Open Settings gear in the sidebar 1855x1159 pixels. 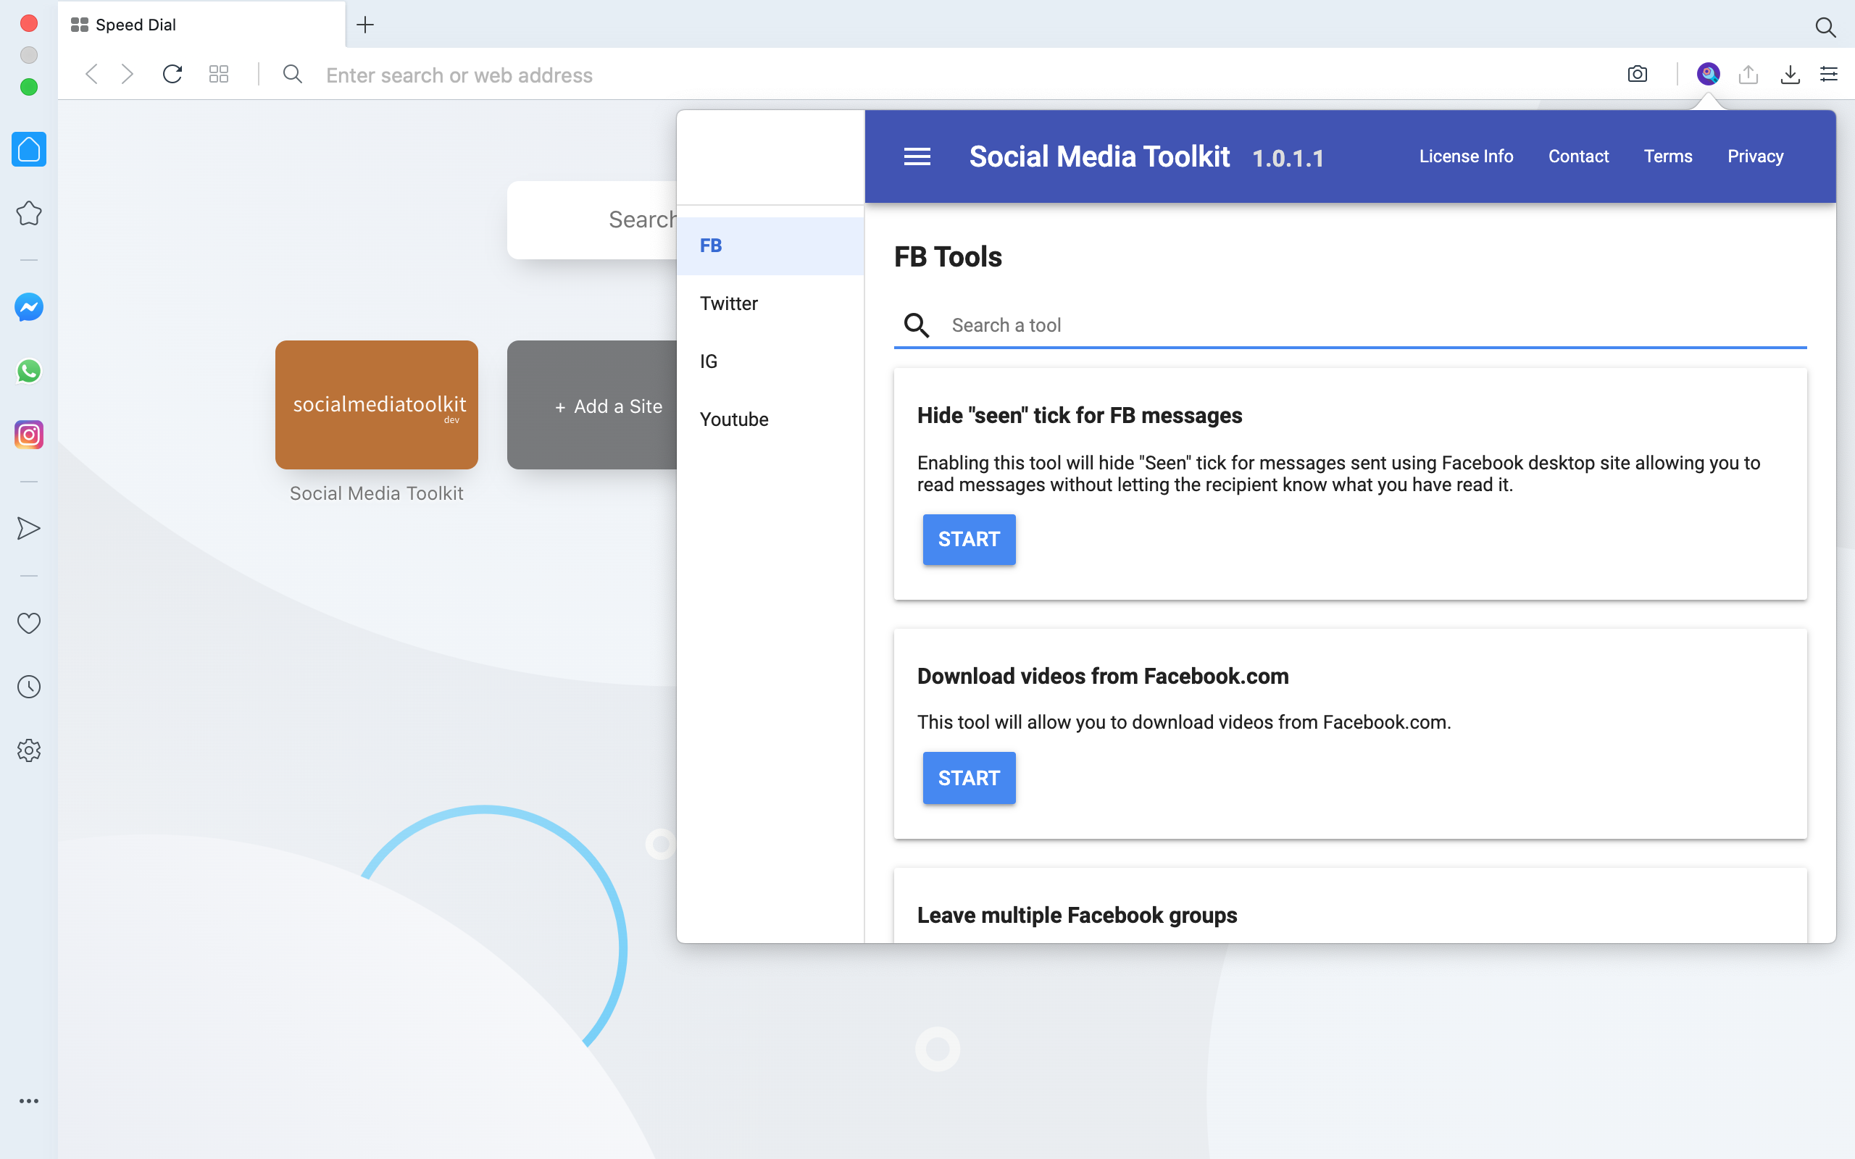click(29, 750)
